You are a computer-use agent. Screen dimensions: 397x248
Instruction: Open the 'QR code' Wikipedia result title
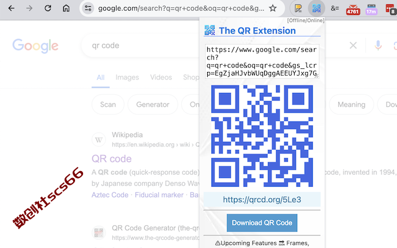(112, 159)
